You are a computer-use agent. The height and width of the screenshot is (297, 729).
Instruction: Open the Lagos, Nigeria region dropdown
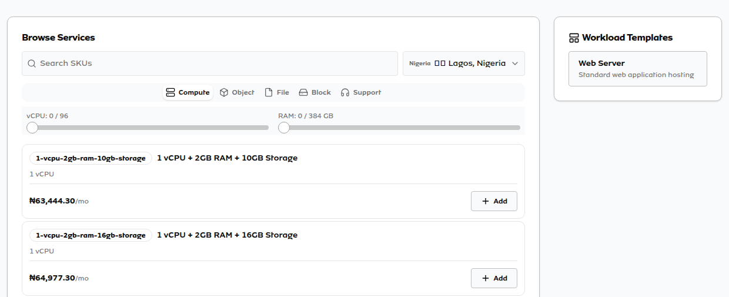(x=464, y=64)
